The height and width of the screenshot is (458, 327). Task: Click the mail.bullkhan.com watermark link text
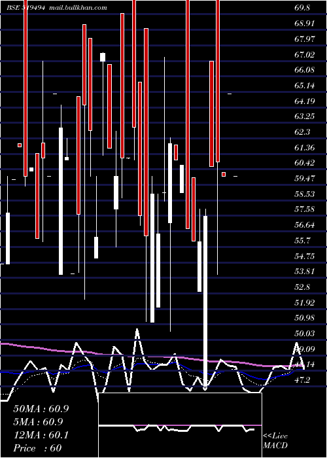click(x=78, y=8)
